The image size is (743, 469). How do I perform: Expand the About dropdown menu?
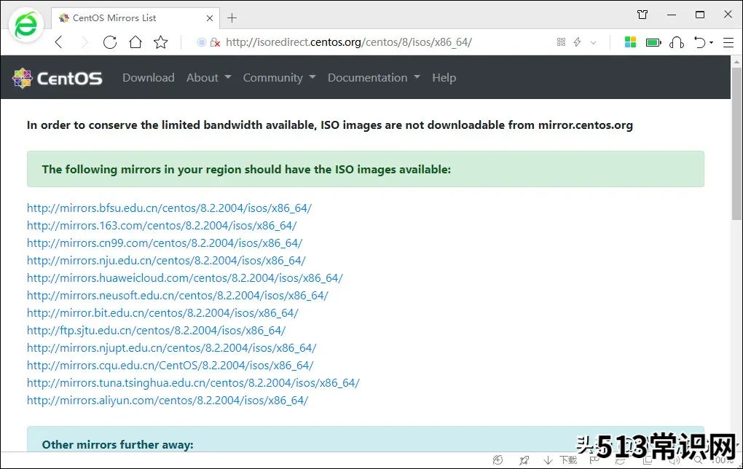[208, 78]
